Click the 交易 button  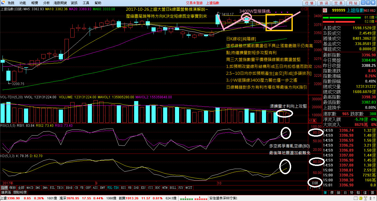[338, 3]
